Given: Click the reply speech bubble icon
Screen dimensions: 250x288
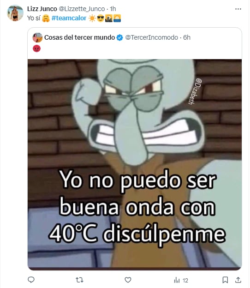Looking at the screenshot, I should point(31,280).
